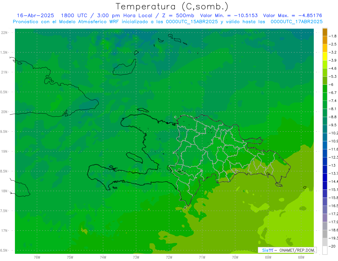Click the -10.9 colorbar label
The height and width of the screenshot is (261, 338).
(x=333, y=141)
